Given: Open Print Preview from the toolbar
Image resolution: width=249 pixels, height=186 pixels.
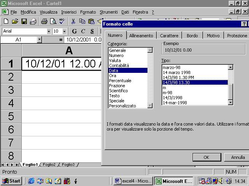Looking at the screenshot, I should click(53, 21).
